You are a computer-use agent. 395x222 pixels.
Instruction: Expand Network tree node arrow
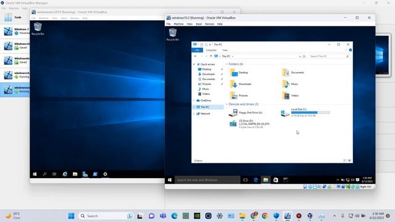tap(194, 113)
